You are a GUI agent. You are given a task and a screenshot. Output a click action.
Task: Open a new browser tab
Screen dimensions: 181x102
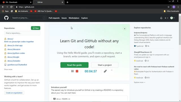pyautogui.click(x=67, y=2)
